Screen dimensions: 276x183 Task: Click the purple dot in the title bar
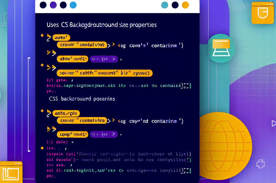click(x=53, y=5)
